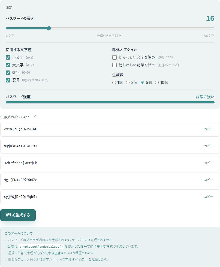Screen dimensions: 220x267
Task: Click the 設定 heading
Action: point(9,8)
